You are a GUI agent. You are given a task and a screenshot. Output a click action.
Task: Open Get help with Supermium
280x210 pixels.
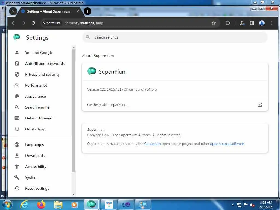[x=175, y=105]
